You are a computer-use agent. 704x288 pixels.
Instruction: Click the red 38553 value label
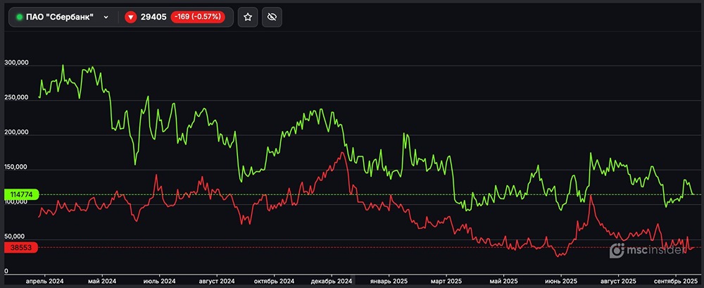(21, 248)
